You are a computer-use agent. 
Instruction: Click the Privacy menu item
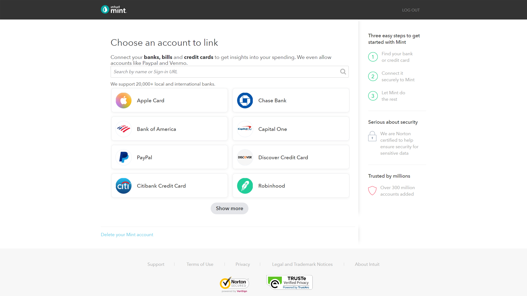[x=243, y=264]
